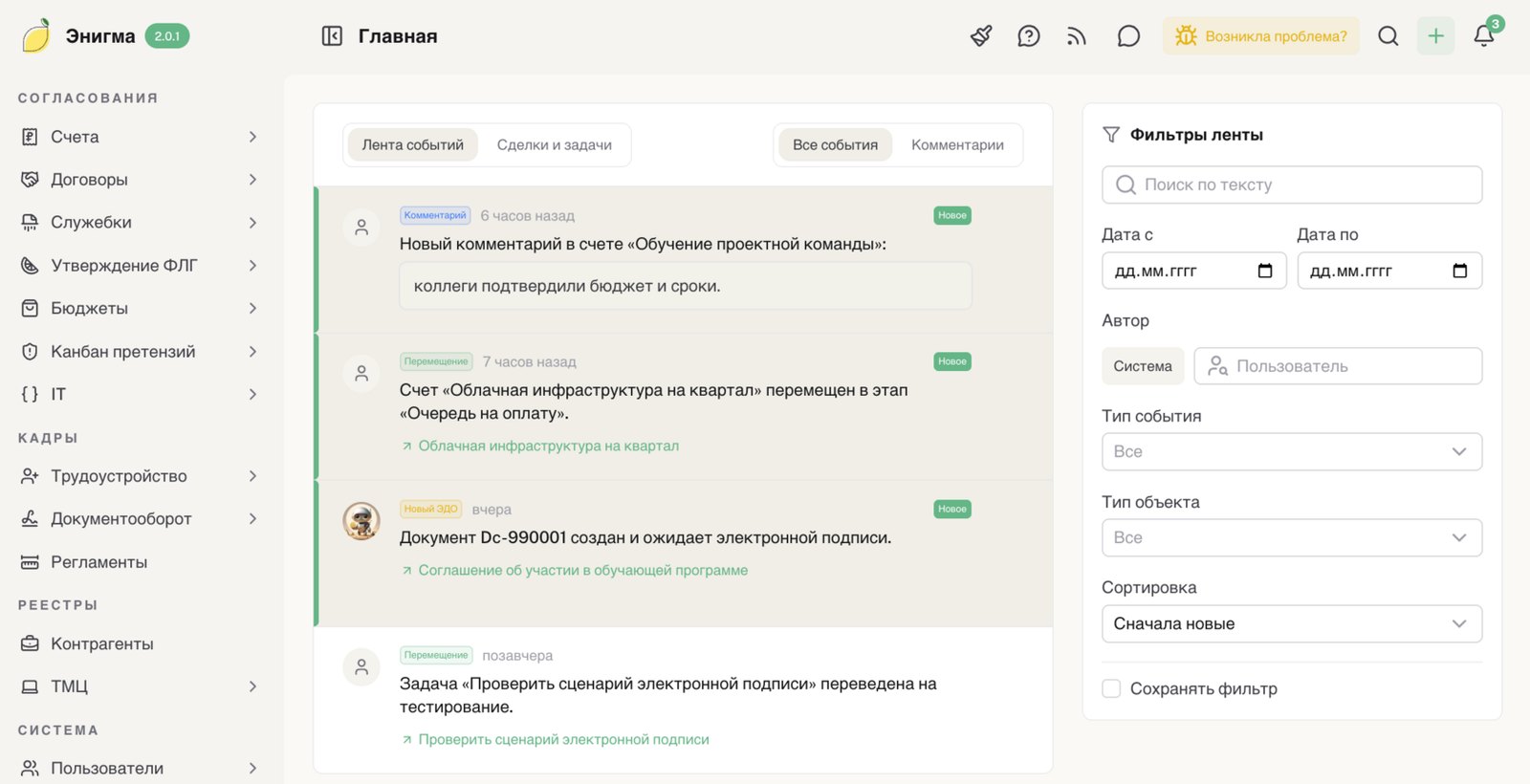Open Счета in the sidebar
Screen dimensions: 1530x784
click(140, 137)
